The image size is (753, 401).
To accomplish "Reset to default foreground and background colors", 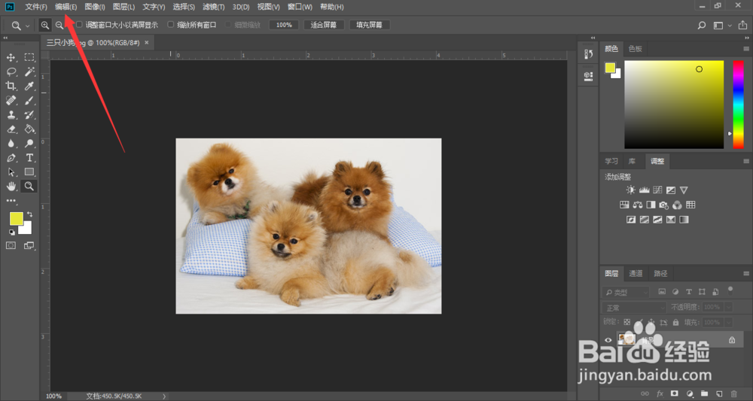I will coord(11,232).
